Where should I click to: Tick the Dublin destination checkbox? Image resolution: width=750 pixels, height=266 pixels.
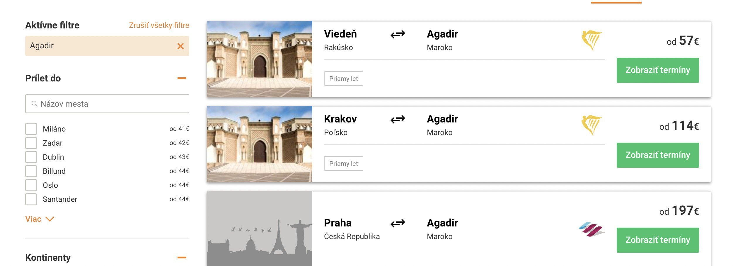tap(31, 157)
